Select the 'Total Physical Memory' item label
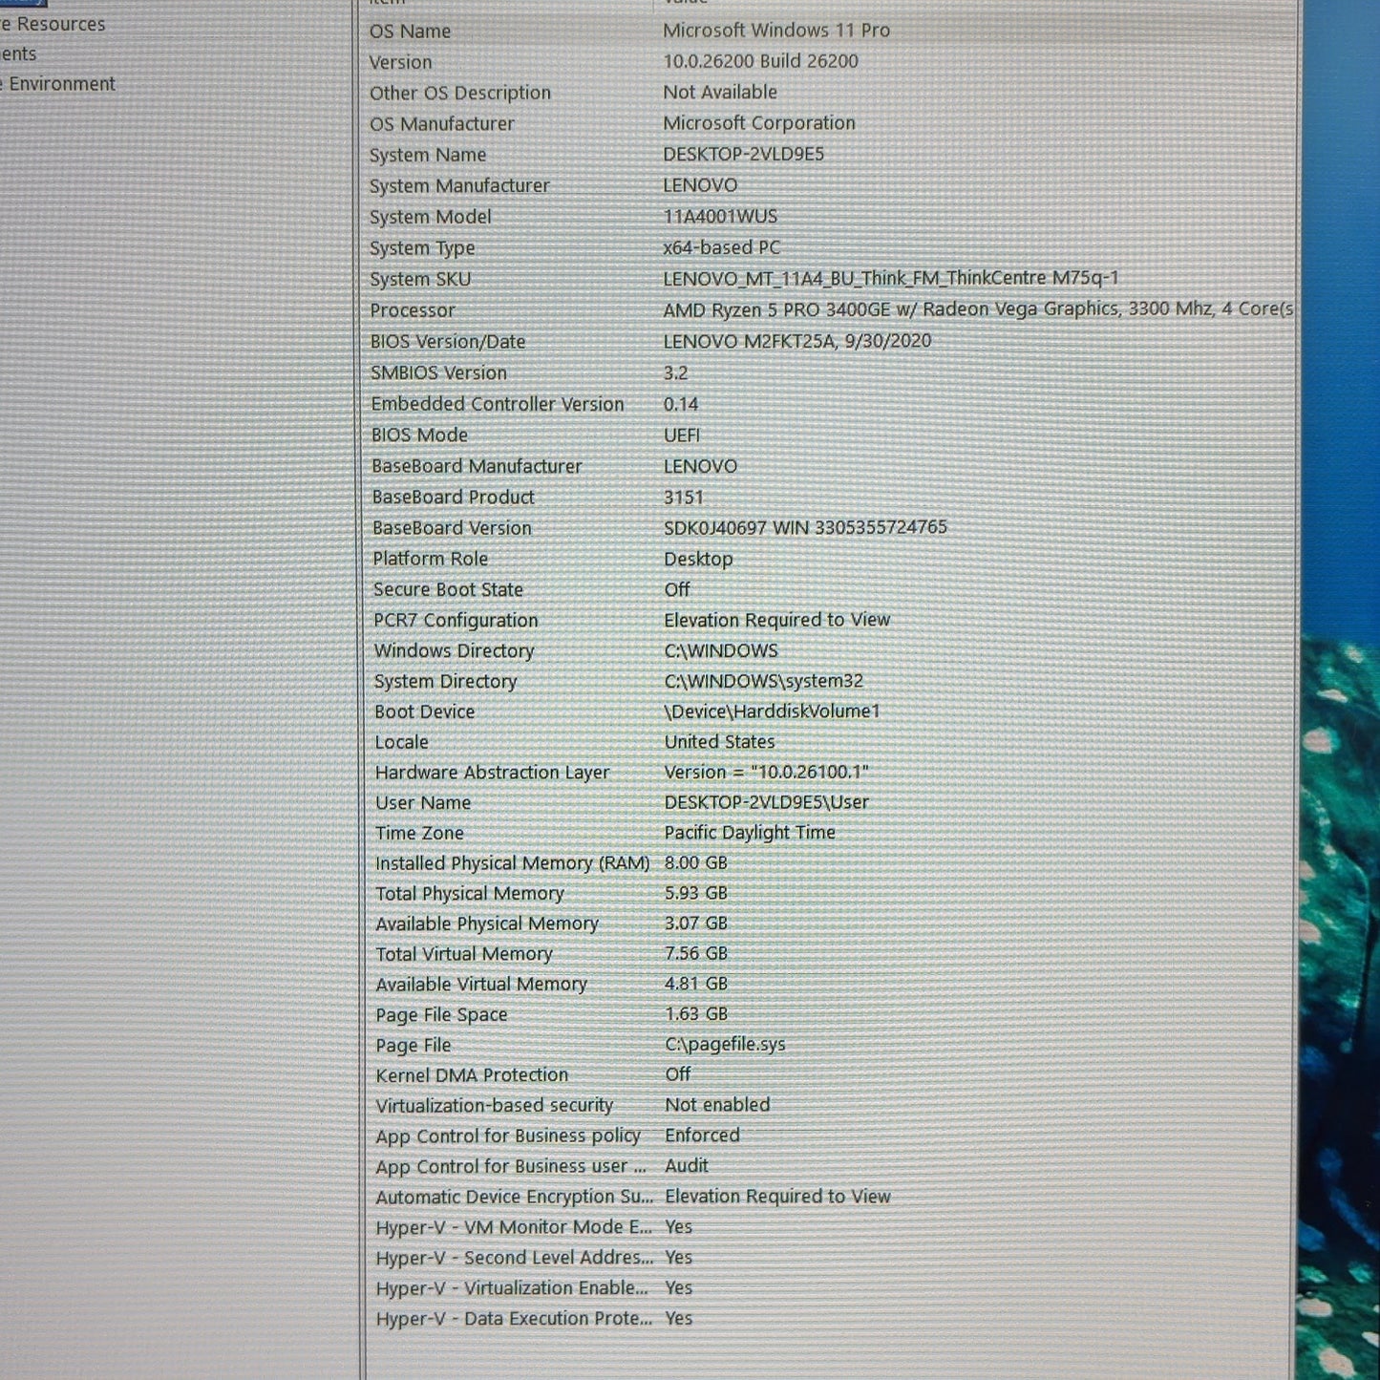 pos(470,894)
